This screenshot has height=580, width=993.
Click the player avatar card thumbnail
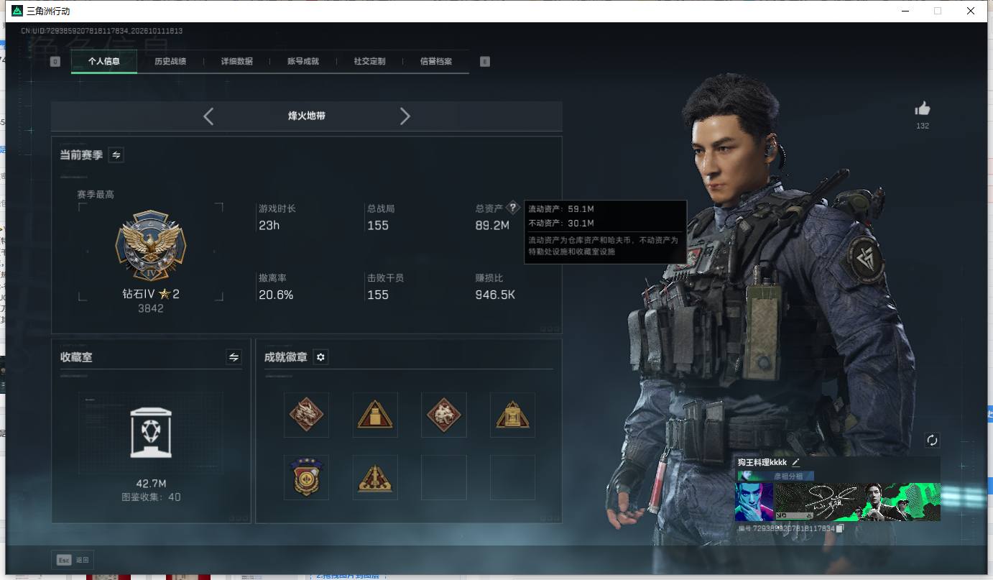754,502
